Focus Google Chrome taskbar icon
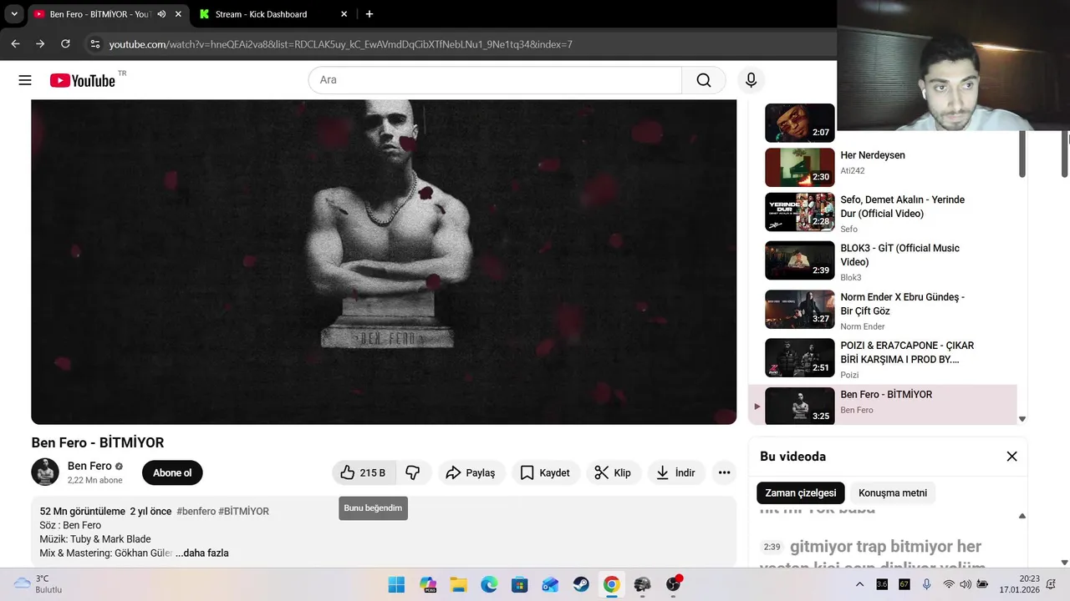This screenshot has height=601, width=1070. pos(611,584)
